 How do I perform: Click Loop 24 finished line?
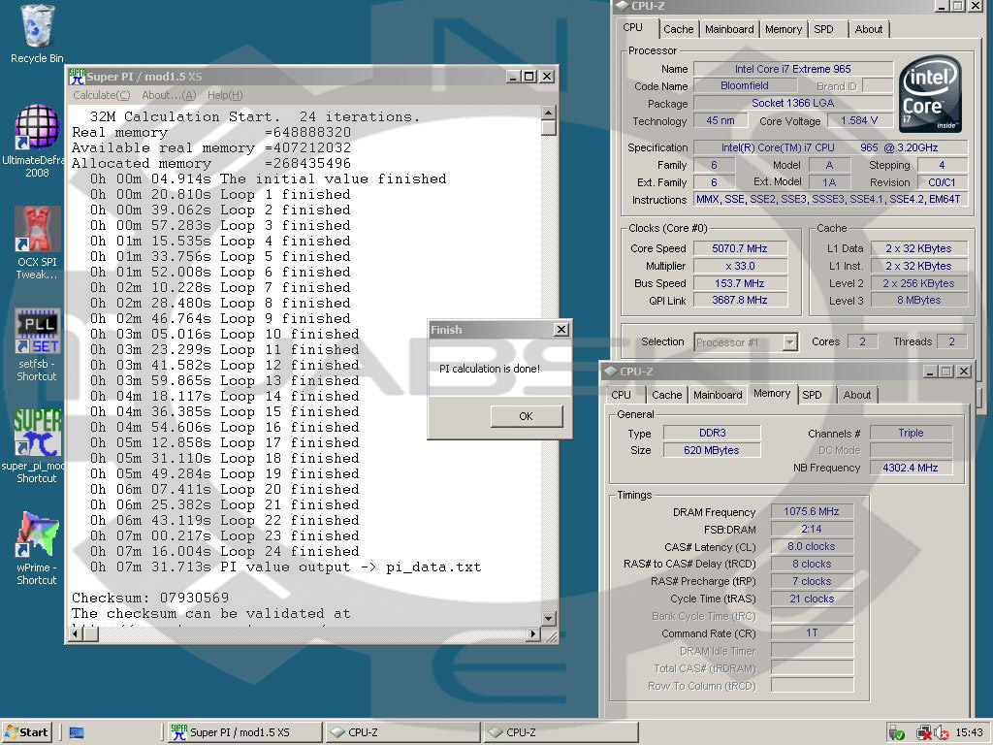tap(225, 551)
